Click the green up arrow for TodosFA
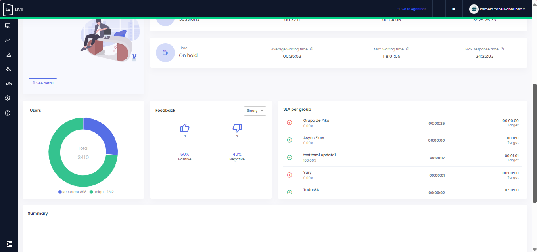 290,192
